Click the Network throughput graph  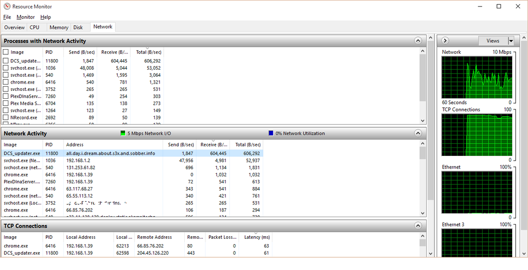(476, 77)
